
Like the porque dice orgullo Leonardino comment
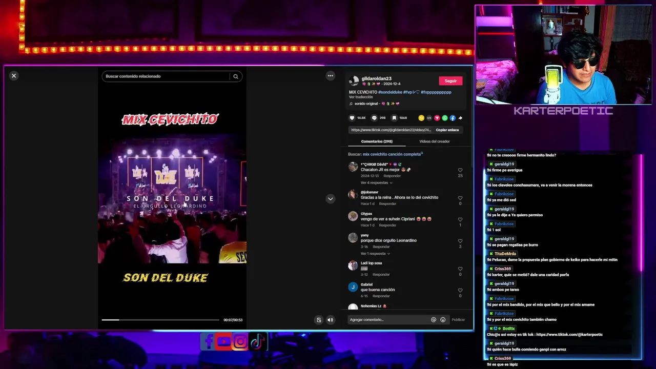(x=460, y=241)
